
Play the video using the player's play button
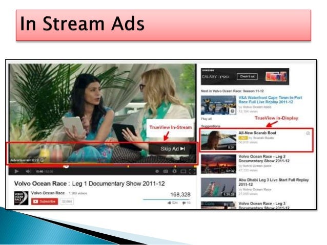(17, 171)
